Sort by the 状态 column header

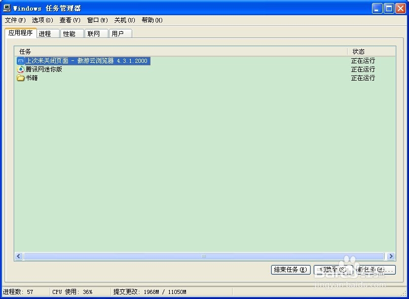tap(371, 51)
